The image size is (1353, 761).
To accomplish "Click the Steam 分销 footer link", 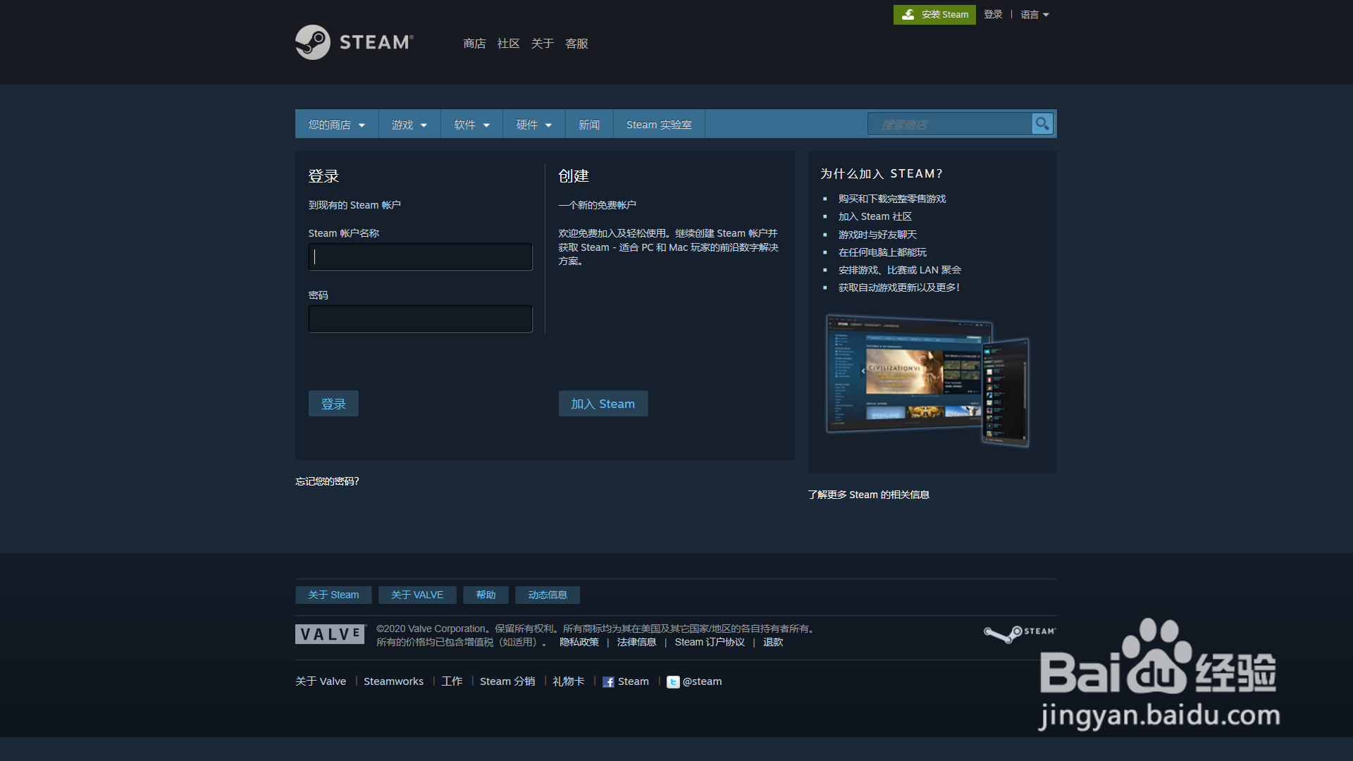I will tap(507, 681).
